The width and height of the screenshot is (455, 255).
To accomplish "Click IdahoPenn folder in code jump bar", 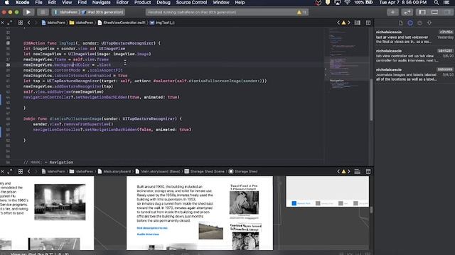I will point(81,23).
